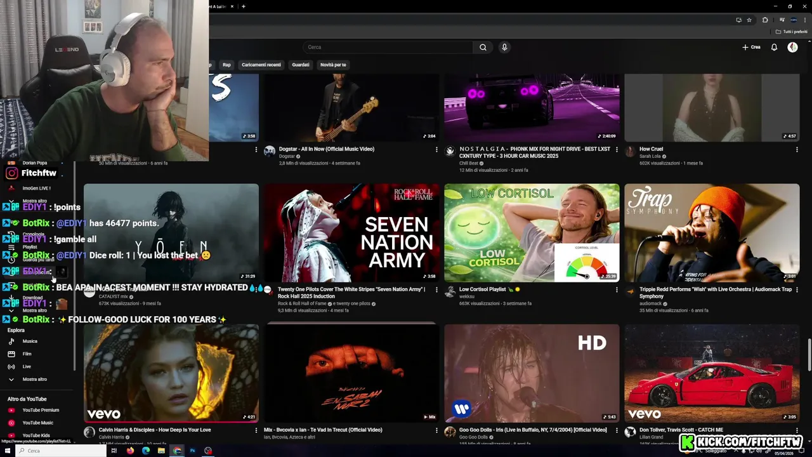The image size is (812, 457).
Task: Open Chrome's three-dot menu
Action: pyautogui.click(x=805, y=20)
